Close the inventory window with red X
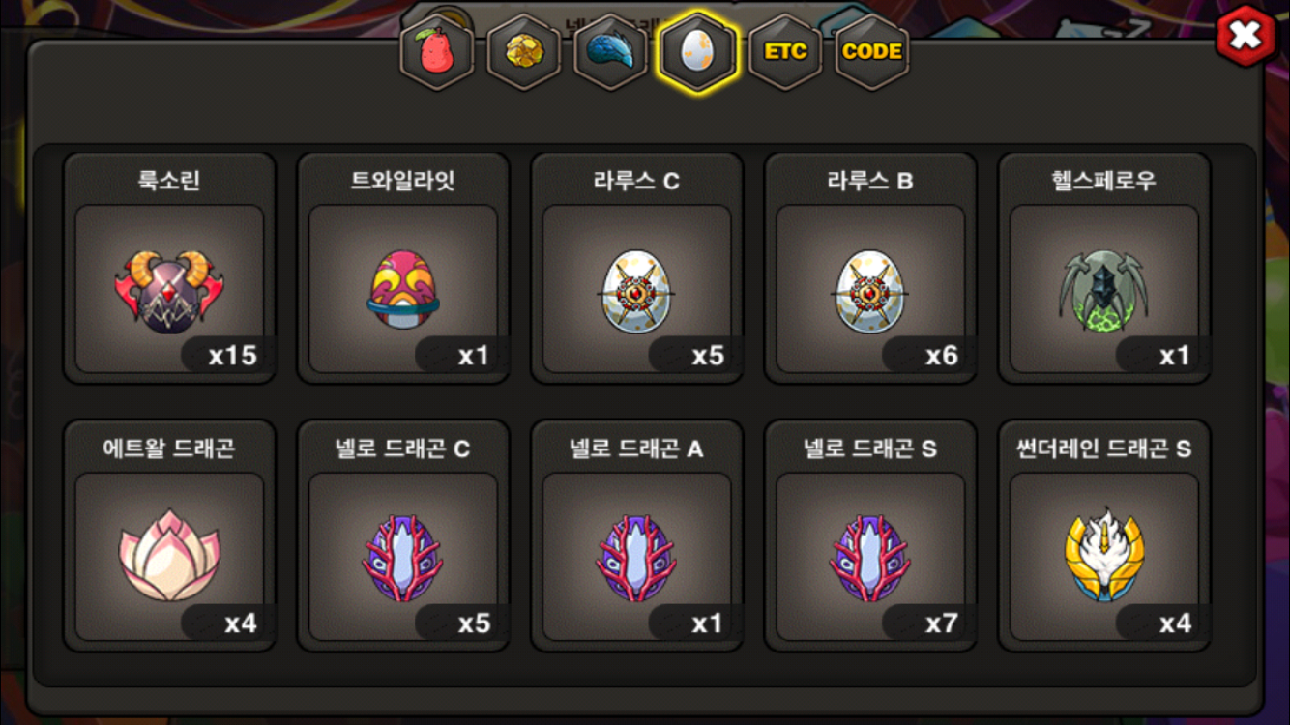1290x725 pixels. pyautogui.click(x=1246, y=36)
